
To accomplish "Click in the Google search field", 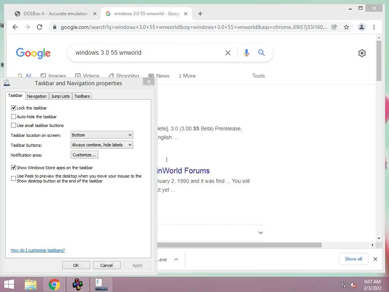I will point(146,52).
